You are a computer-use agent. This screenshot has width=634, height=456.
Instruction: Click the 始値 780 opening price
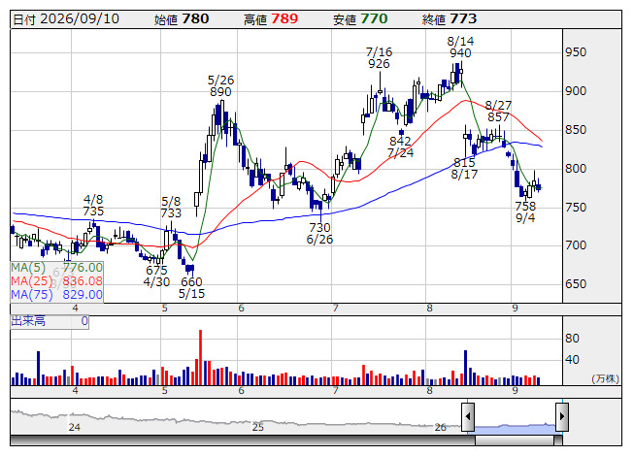(182, 19)
